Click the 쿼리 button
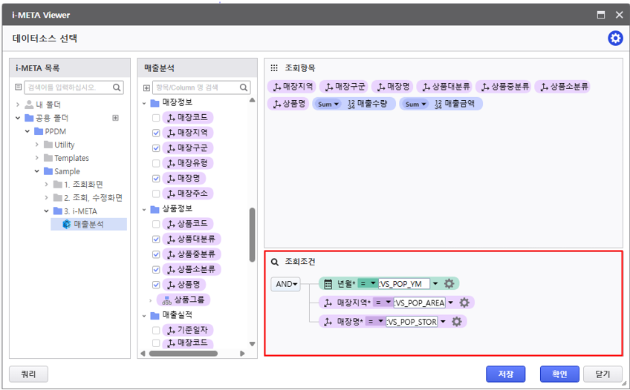Screen dimensions: 630x390 (x=28, y=374)
